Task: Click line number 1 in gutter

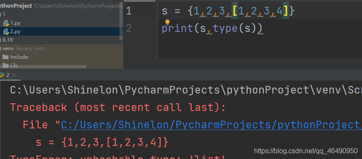Action: point(129,11)
